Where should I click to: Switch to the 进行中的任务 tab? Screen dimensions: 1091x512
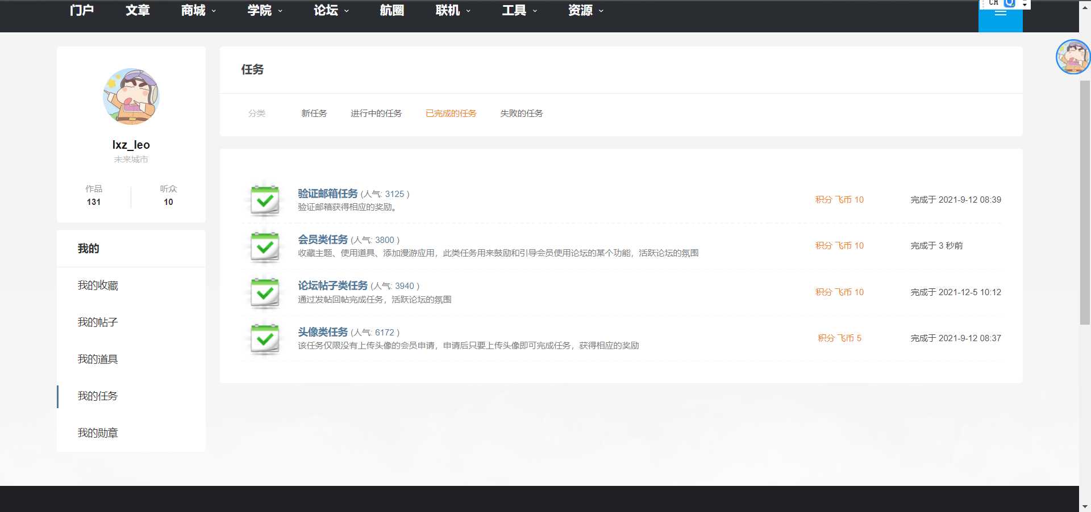click(376, 114)
